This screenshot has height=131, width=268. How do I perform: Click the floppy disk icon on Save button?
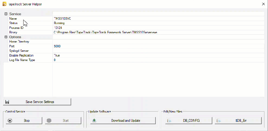coord(7,102)
